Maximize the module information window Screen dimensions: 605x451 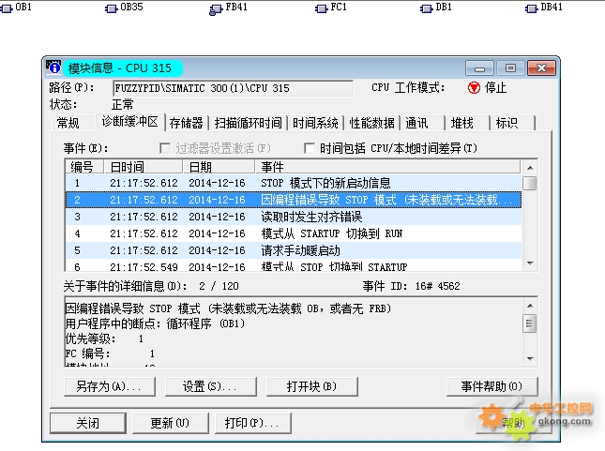point(510,68)
